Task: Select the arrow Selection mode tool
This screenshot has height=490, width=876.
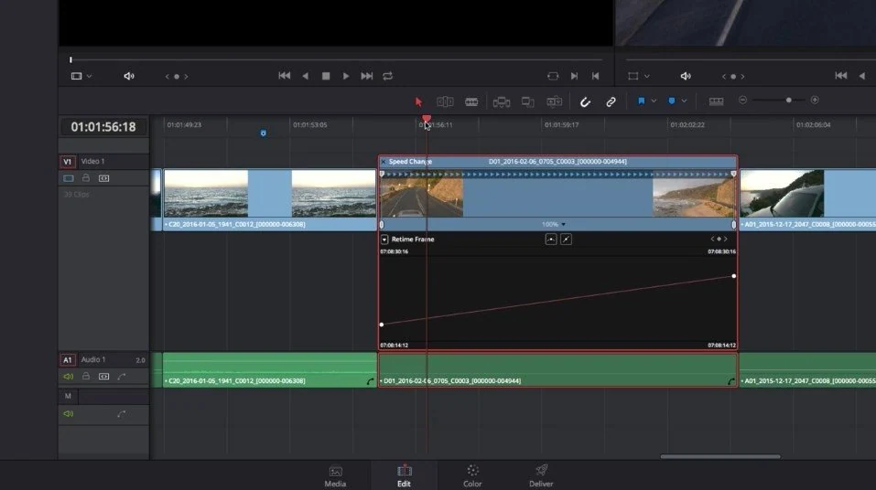Action: pyautogui.click(x=418, y=101)
